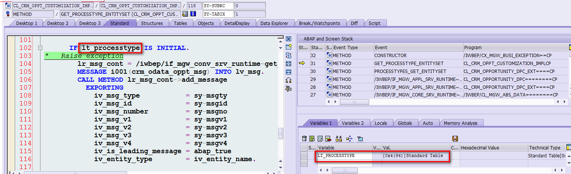This screenshot has width=571, height=174.
Task: Switch to Variables 2 tab
Action: 353,123
